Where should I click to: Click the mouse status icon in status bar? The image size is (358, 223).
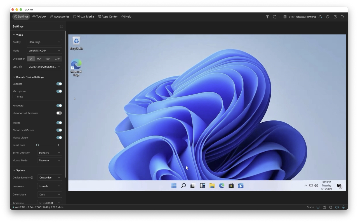pos(330,207)
